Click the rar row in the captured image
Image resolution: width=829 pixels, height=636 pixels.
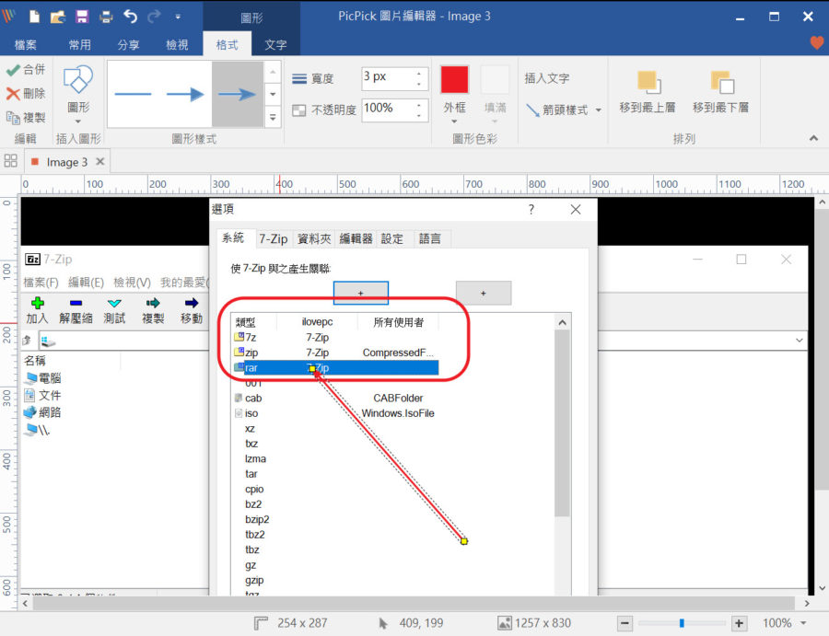point(336,367)
